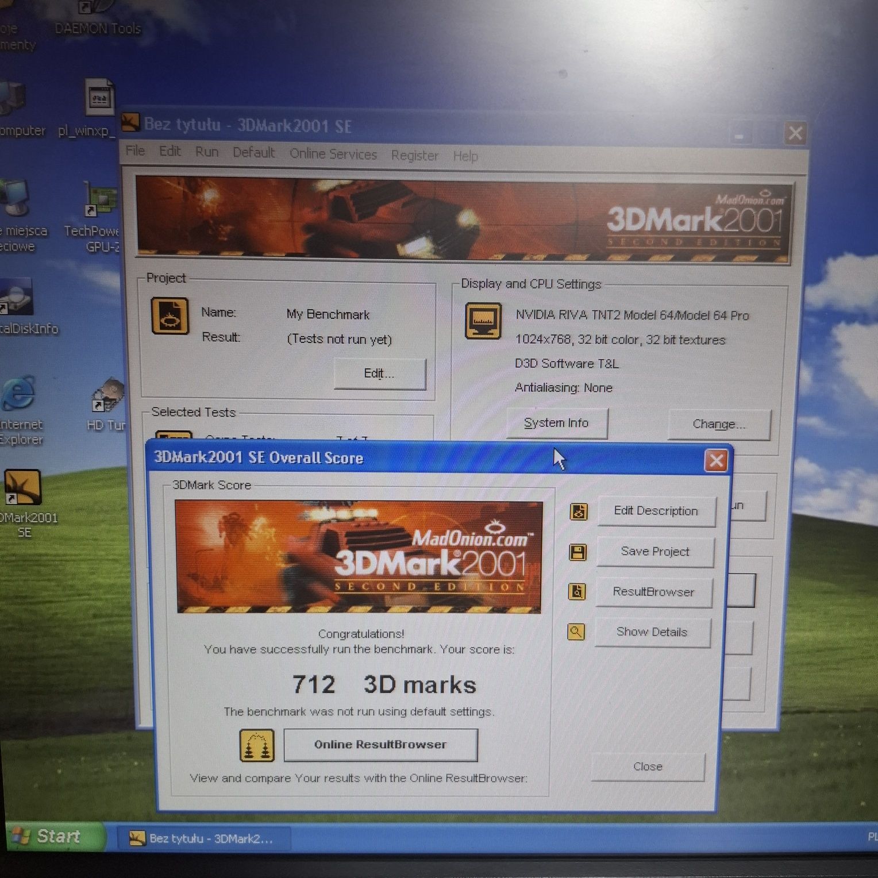878x878 pixels.
Task: Click the My Benchmark project name
Action: (328, 314)
